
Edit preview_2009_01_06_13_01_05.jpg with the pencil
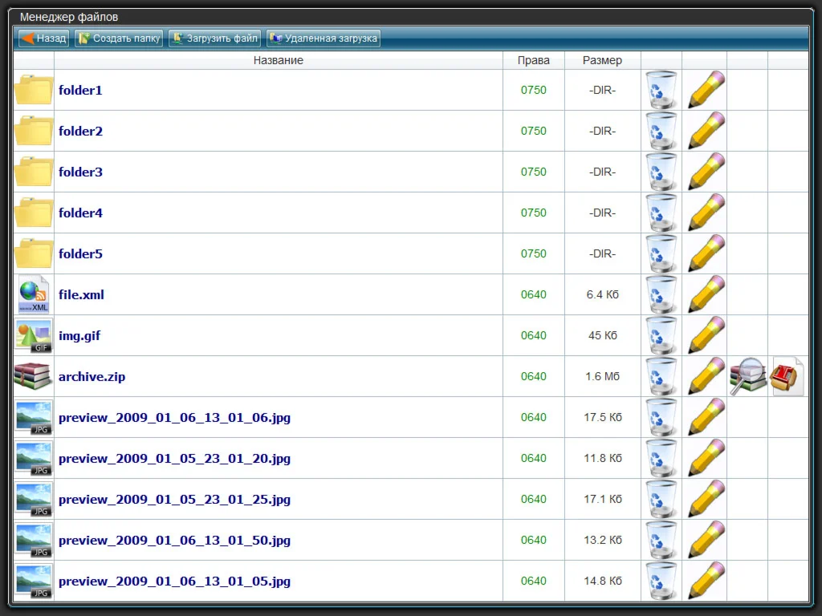click(x=706, y=581)
